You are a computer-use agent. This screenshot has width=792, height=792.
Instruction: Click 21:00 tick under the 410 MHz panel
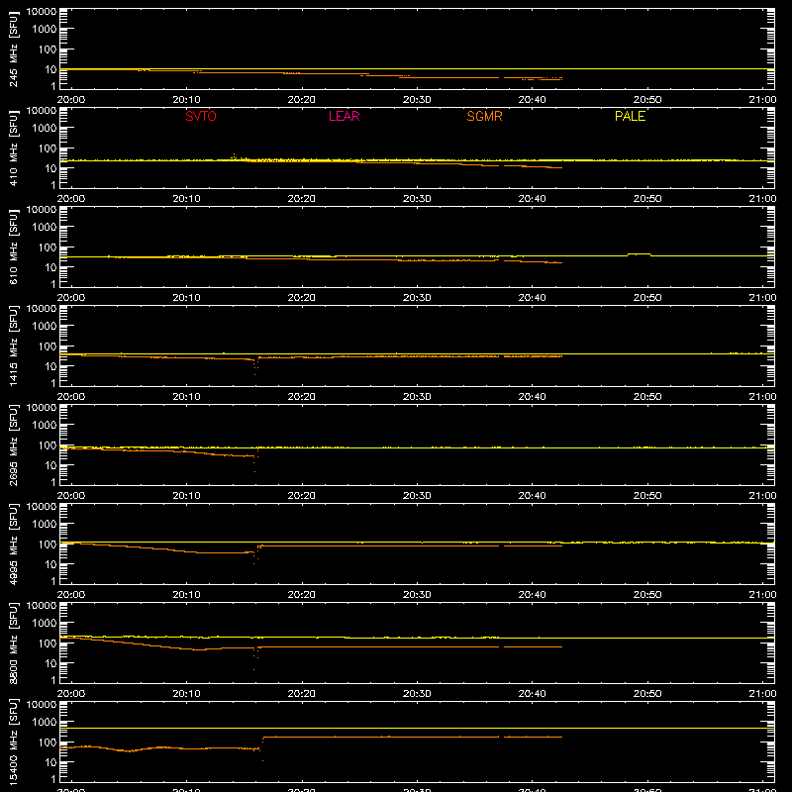(762, 199)
